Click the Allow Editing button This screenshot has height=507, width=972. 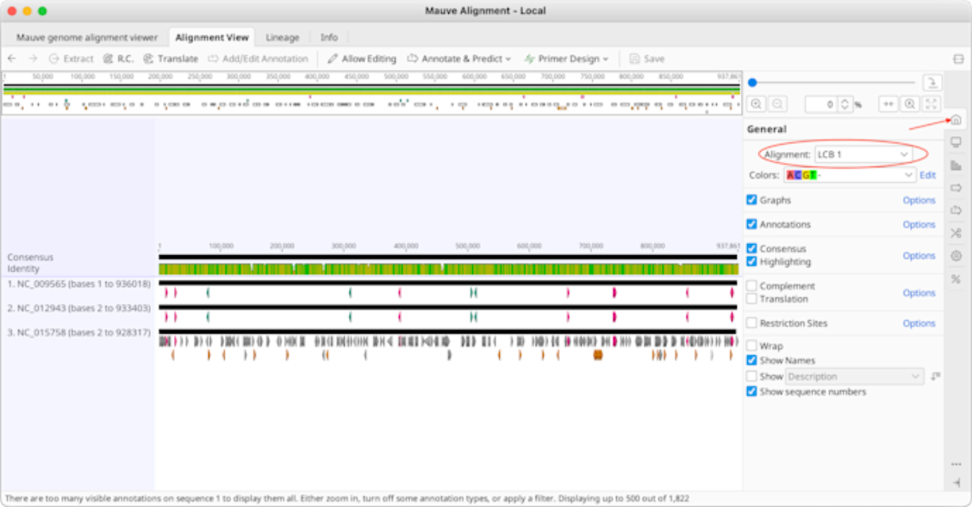pyautogui.click(x=362, y=59)
